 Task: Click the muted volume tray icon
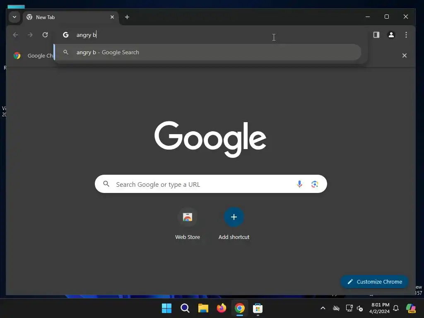pyautogui.click(x=360, y=308)
